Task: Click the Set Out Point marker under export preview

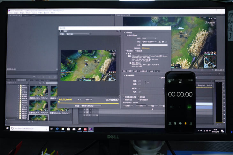Action: click(81, 100)
